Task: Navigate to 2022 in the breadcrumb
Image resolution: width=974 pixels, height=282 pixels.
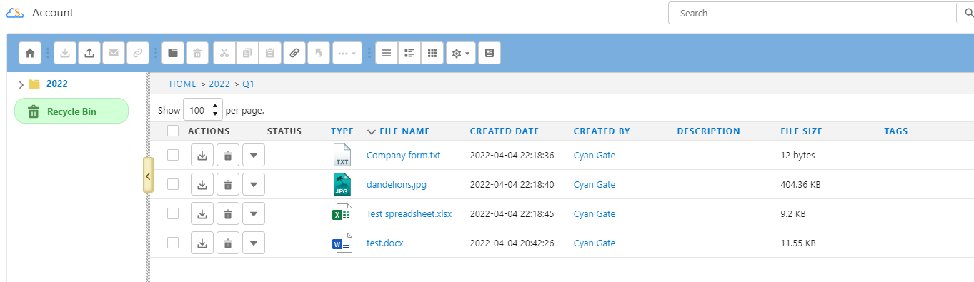Action: (219, 84)
